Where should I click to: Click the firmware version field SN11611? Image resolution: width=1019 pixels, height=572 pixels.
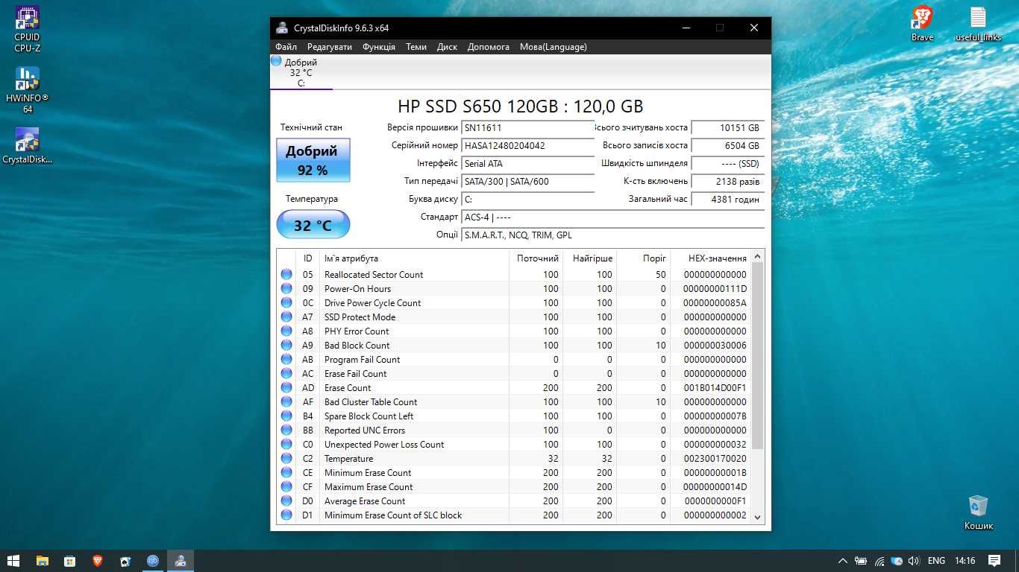[527, 127]
